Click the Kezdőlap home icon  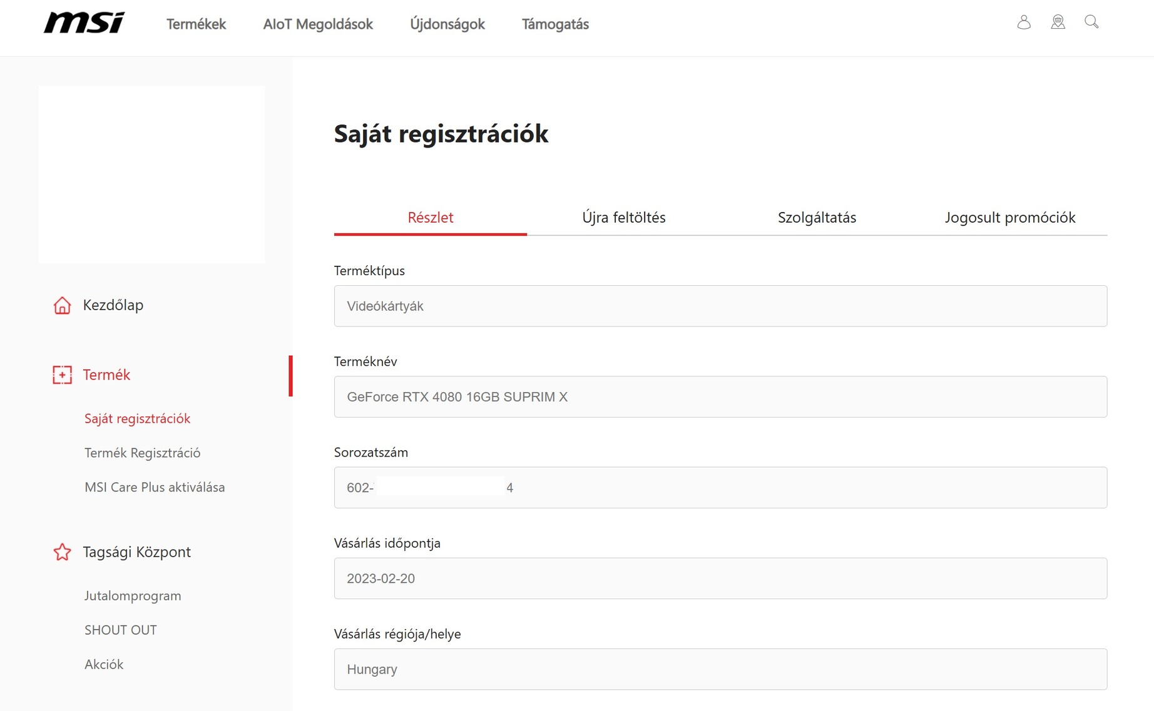(62, 305)
